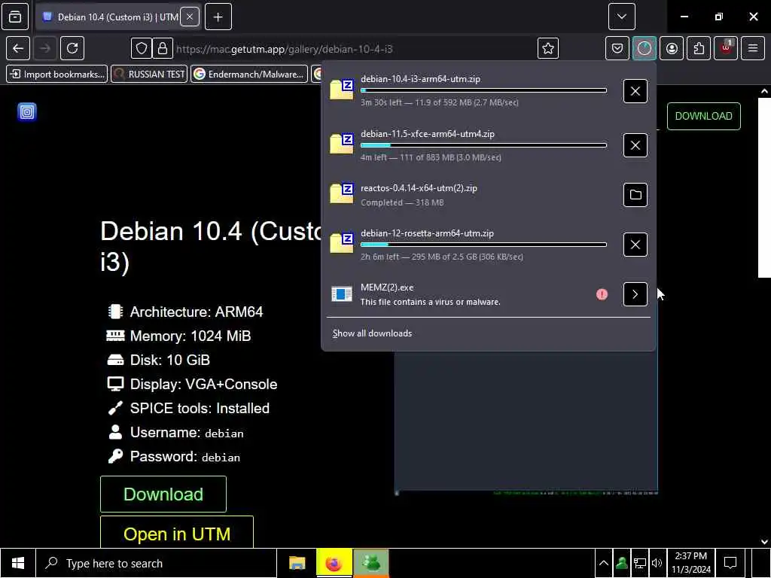Go back to the previous page
This screenshot has height=578, width=771.
(18, 48)
